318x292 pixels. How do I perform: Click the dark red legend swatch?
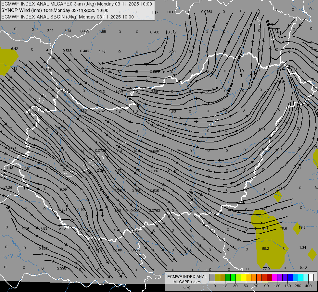pos(270,278)
